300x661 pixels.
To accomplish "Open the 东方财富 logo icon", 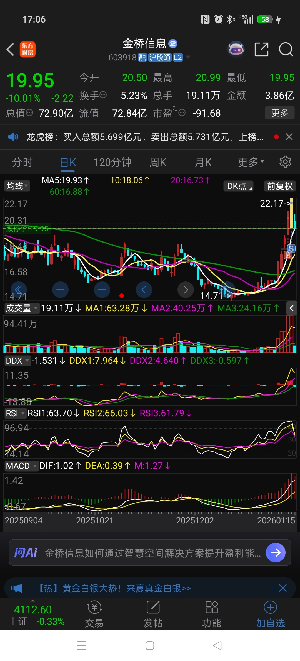I will (27, 50).
